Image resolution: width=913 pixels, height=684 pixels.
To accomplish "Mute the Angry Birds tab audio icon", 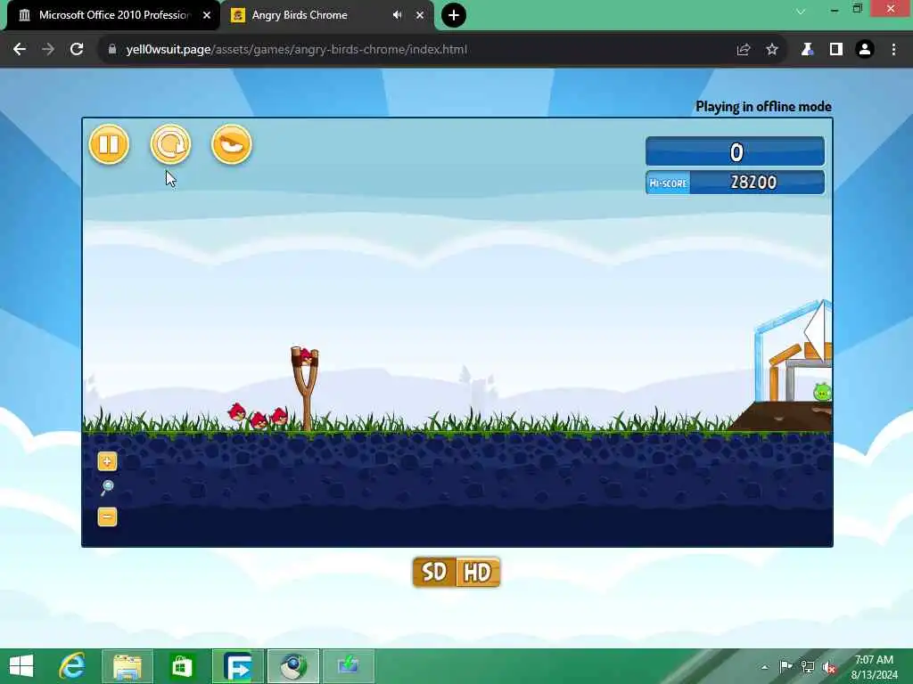I will [397, 15].
